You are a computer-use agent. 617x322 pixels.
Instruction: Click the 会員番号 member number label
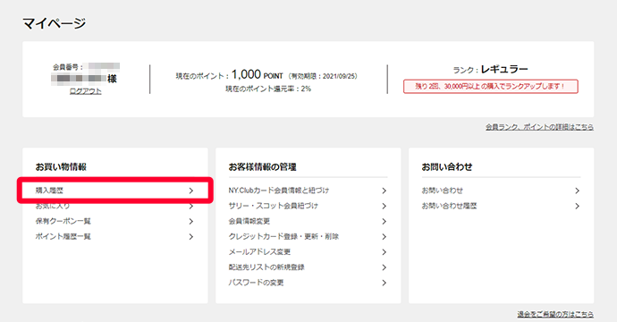[x=68, y=67]
